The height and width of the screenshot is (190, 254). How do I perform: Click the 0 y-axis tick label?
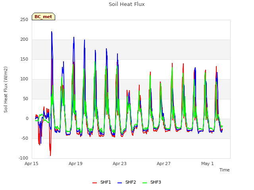(27, 119)
